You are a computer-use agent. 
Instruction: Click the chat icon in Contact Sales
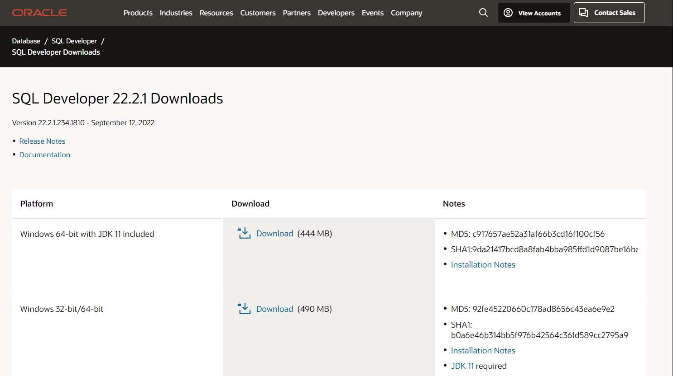[583, 13]
